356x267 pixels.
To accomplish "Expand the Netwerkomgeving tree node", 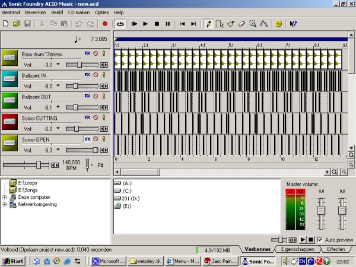I will [x=5, y=205].
